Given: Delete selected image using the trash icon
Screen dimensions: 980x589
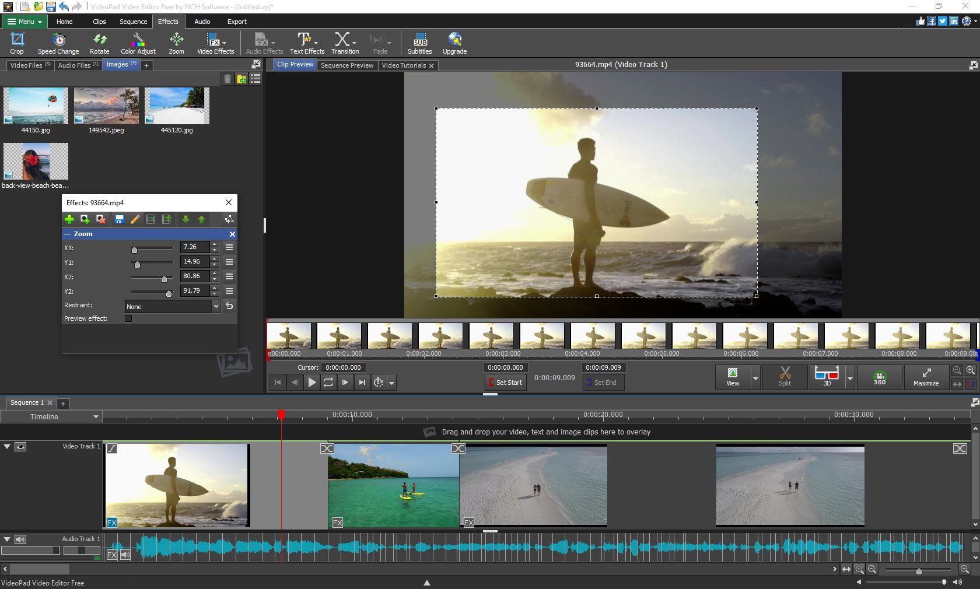Looking at the screenshot, I should click(x=228, y=79).
